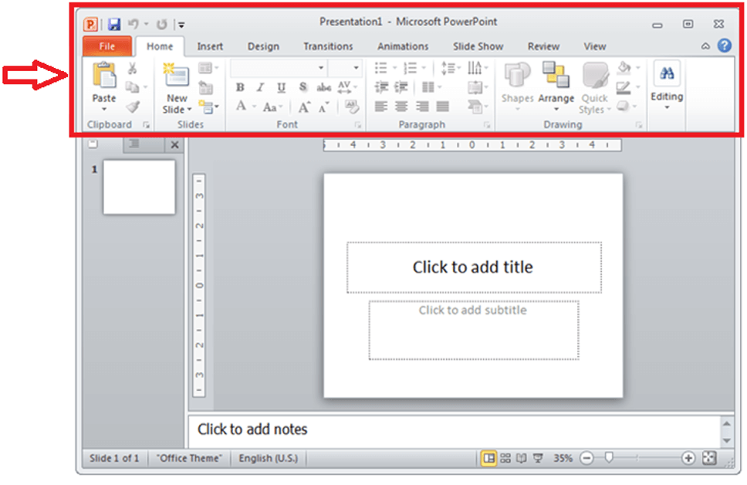The image size is (747, 485).
Task: Click the English (U.S.) language button
Action: pyautogui.click(x=269, y=458)
